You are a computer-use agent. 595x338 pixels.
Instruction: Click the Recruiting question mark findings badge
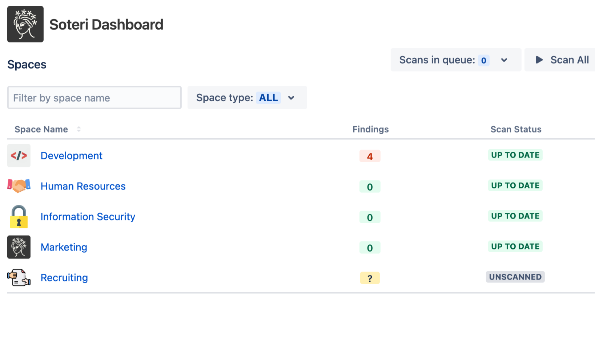click(x=370, y=278)
